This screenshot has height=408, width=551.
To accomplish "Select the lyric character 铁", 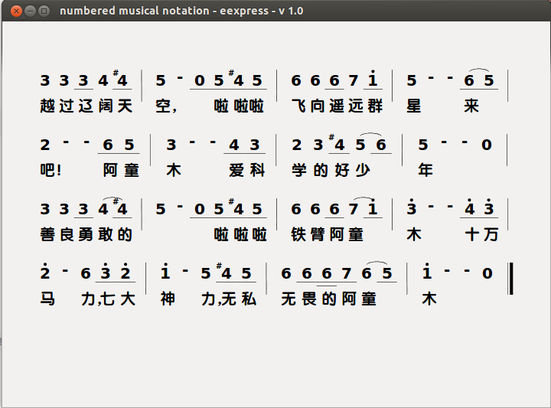I will pyautogui.click(x=298, y=234).
